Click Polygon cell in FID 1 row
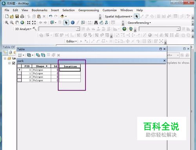The width and height of the screenshot is (196, 150). click(x=42, y=73)
